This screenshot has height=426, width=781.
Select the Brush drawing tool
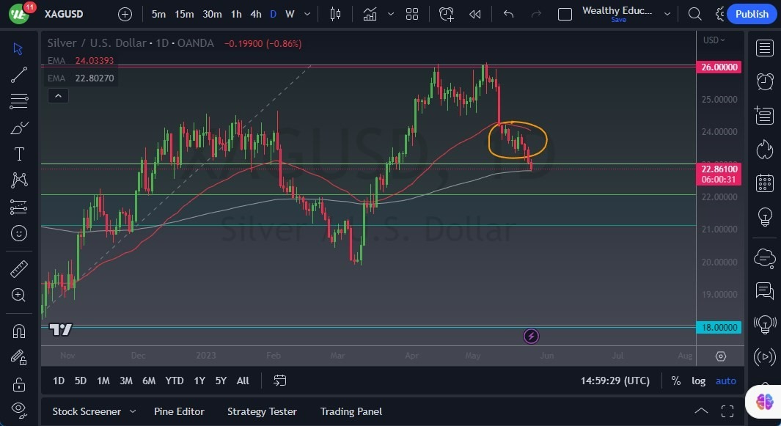pos(19,128)
